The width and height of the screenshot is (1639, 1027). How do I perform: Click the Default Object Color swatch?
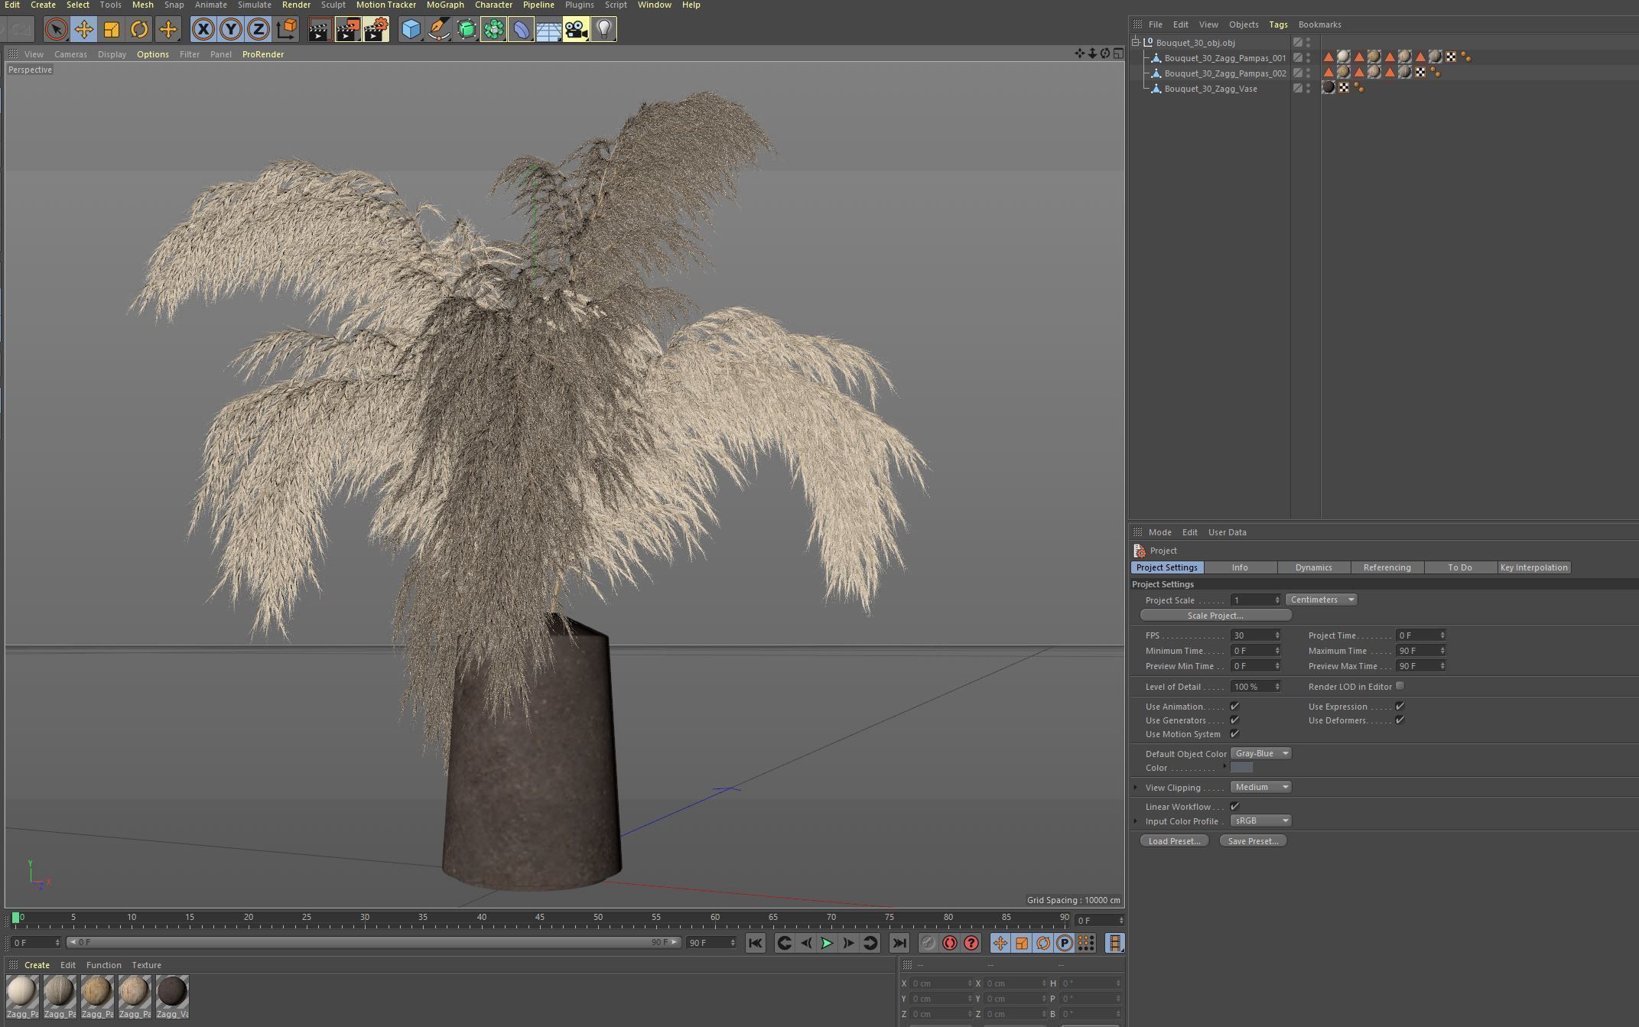pos(1241,768)
